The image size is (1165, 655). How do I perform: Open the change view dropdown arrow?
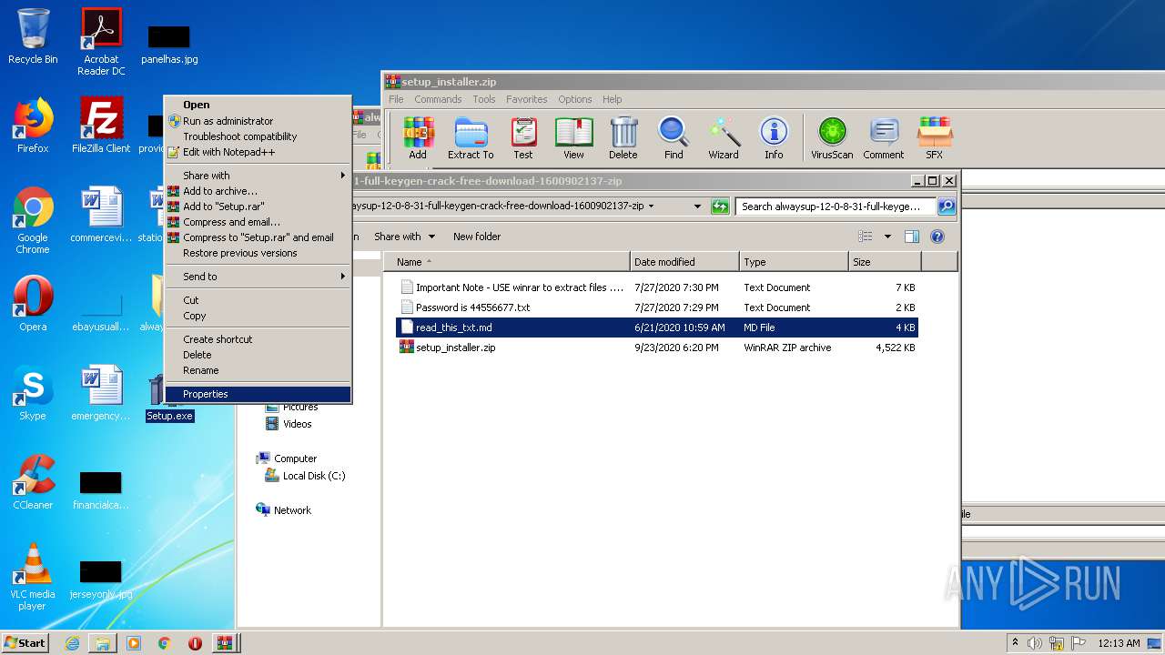click(x=887, y=237)
